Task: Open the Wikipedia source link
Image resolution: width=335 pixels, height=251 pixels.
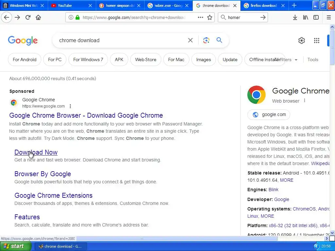Action: point(320,163)
